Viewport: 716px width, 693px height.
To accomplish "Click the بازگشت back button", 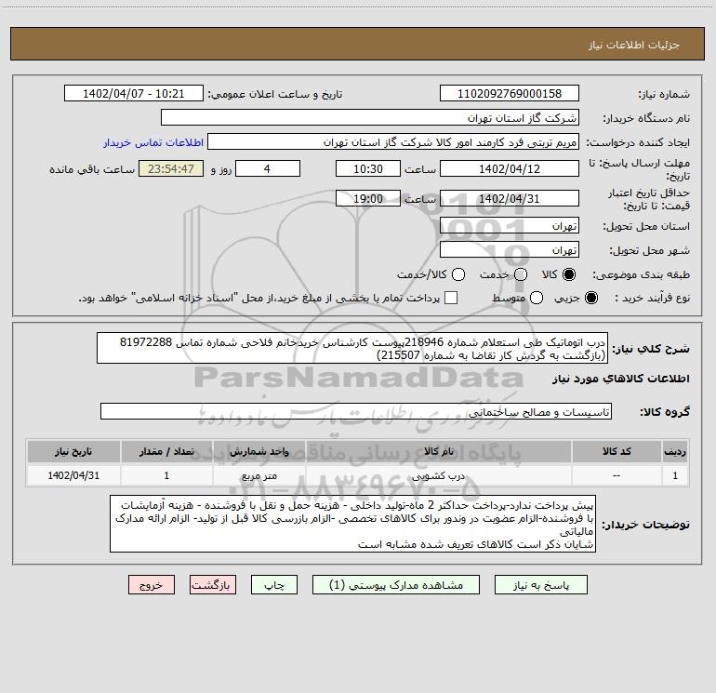I will tap(213, 585).
